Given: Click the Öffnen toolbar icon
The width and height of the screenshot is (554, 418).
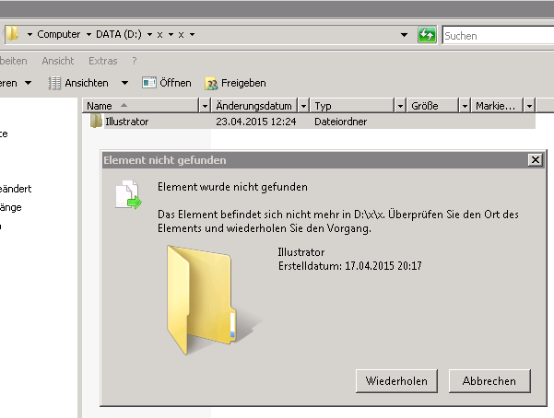Looking at the screenshot, I should (x=148, y=83).
